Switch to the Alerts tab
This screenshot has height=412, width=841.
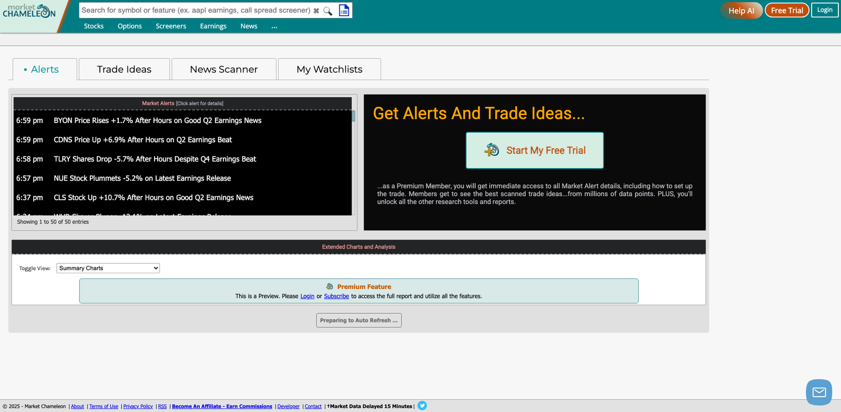[45, 69]
